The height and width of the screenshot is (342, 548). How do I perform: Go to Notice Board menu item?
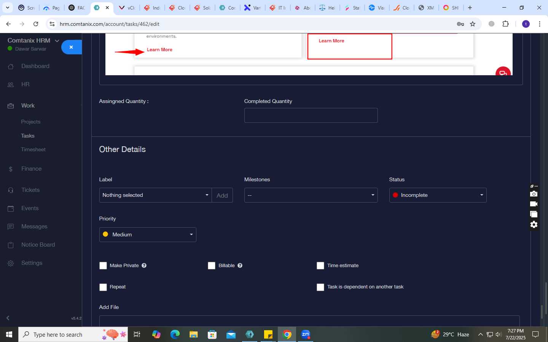click(x=38, y=245)
